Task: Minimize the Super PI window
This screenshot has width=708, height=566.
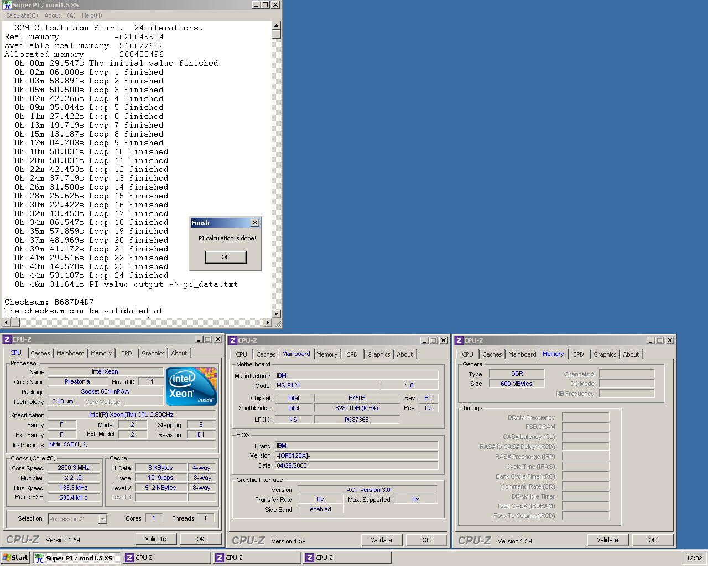Action: [256, 5]
